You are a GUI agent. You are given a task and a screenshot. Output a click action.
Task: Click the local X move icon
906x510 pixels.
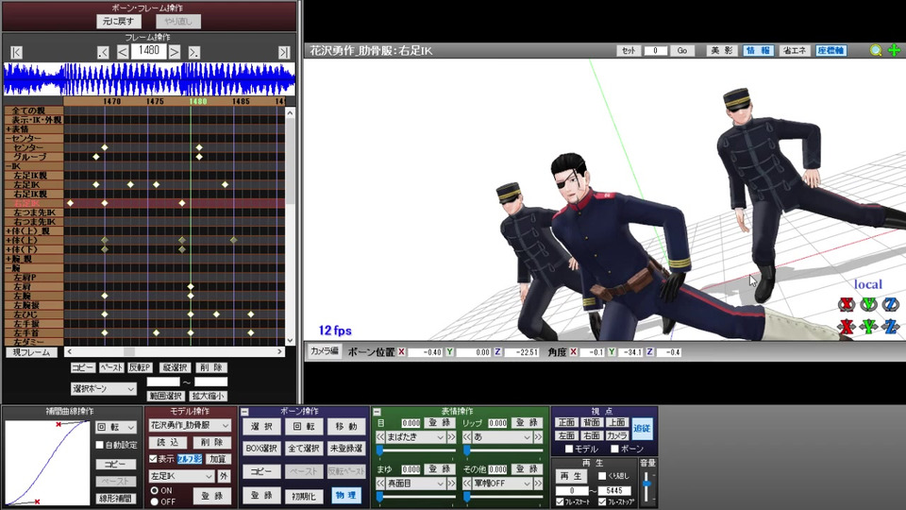point(847,327)
